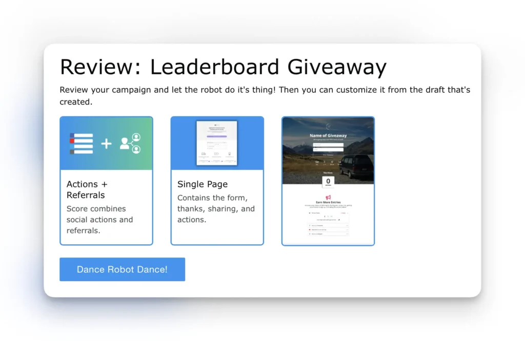Select the Single Page card
This screenshot has height=341, width=525.
pyautogui.click(x=217, y=181)
